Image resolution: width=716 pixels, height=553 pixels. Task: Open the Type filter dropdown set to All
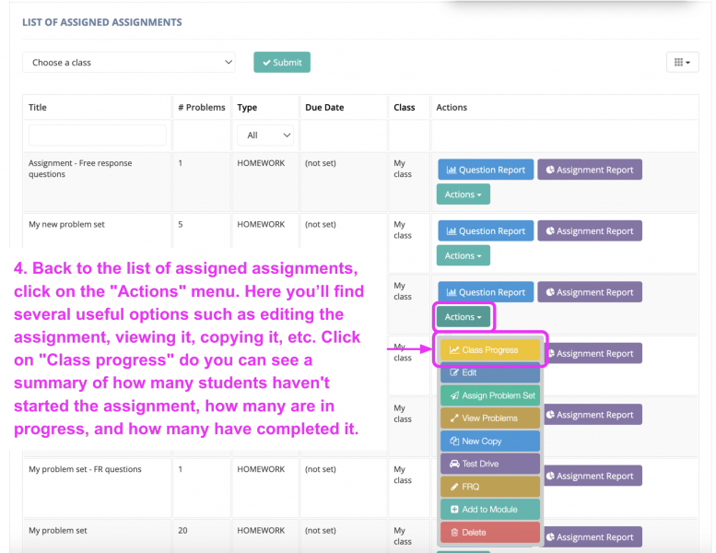point(265,135)
